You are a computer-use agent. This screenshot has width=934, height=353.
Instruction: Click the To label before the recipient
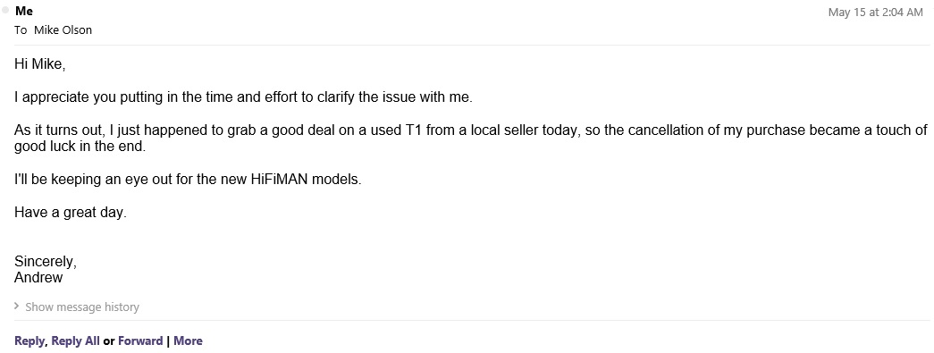(x=21, y=29)
